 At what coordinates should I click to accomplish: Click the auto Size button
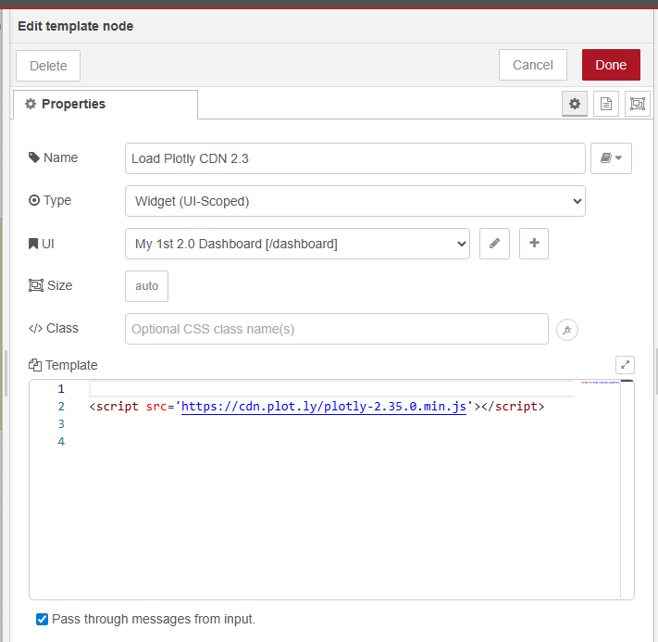coord(146,286)
